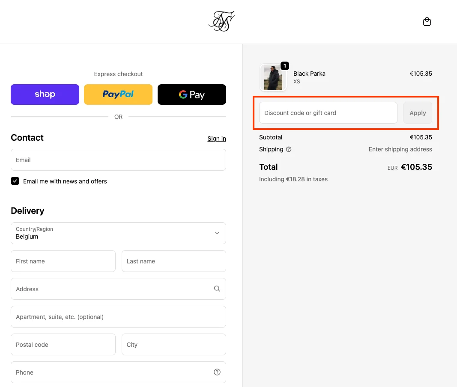Click the Discount code or gift card field

(x=328, y=113)
